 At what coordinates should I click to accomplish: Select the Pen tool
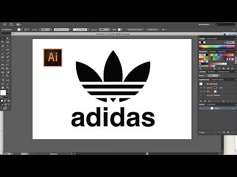2,46
